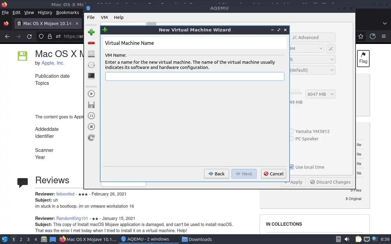The width and height of the screenshot is (391, 244).
Task: Click the Next button in wizard
Action: 244,174
